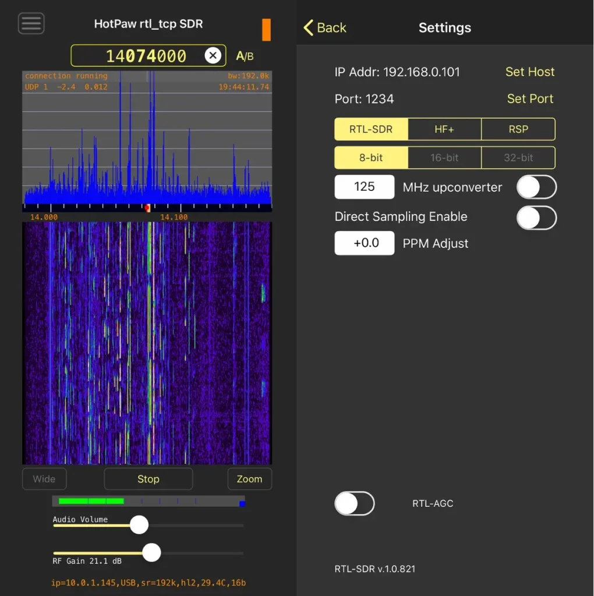Viewport: 594px width, 596px height.
Task: Clear the frequency field with the X icon
Action: click(213, 55)
